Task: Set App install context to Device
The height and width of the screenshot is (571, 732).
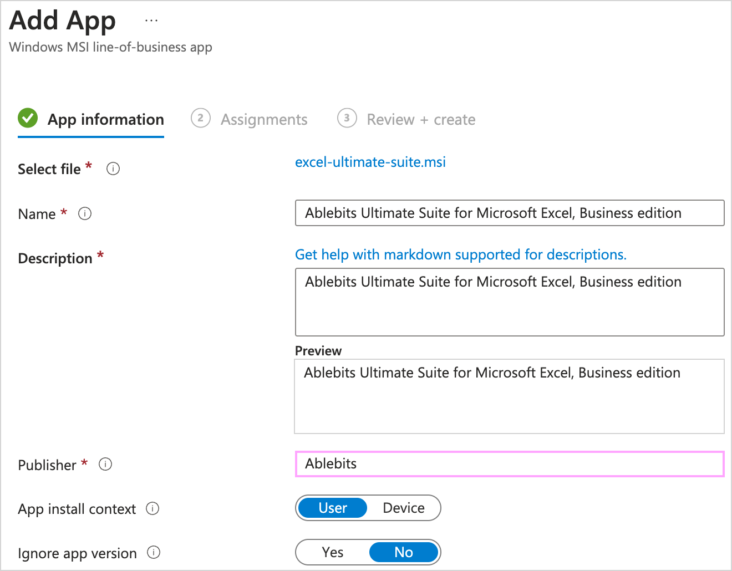Action: 404,508
